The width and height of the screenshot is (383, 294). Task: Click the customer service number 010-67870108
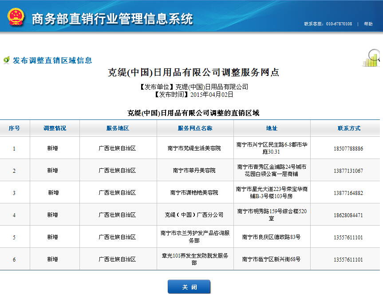(x=339, y=24)
